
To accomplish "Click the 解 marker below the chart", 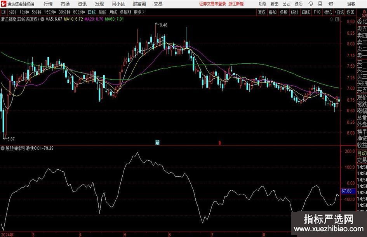I will pos(158,142).
